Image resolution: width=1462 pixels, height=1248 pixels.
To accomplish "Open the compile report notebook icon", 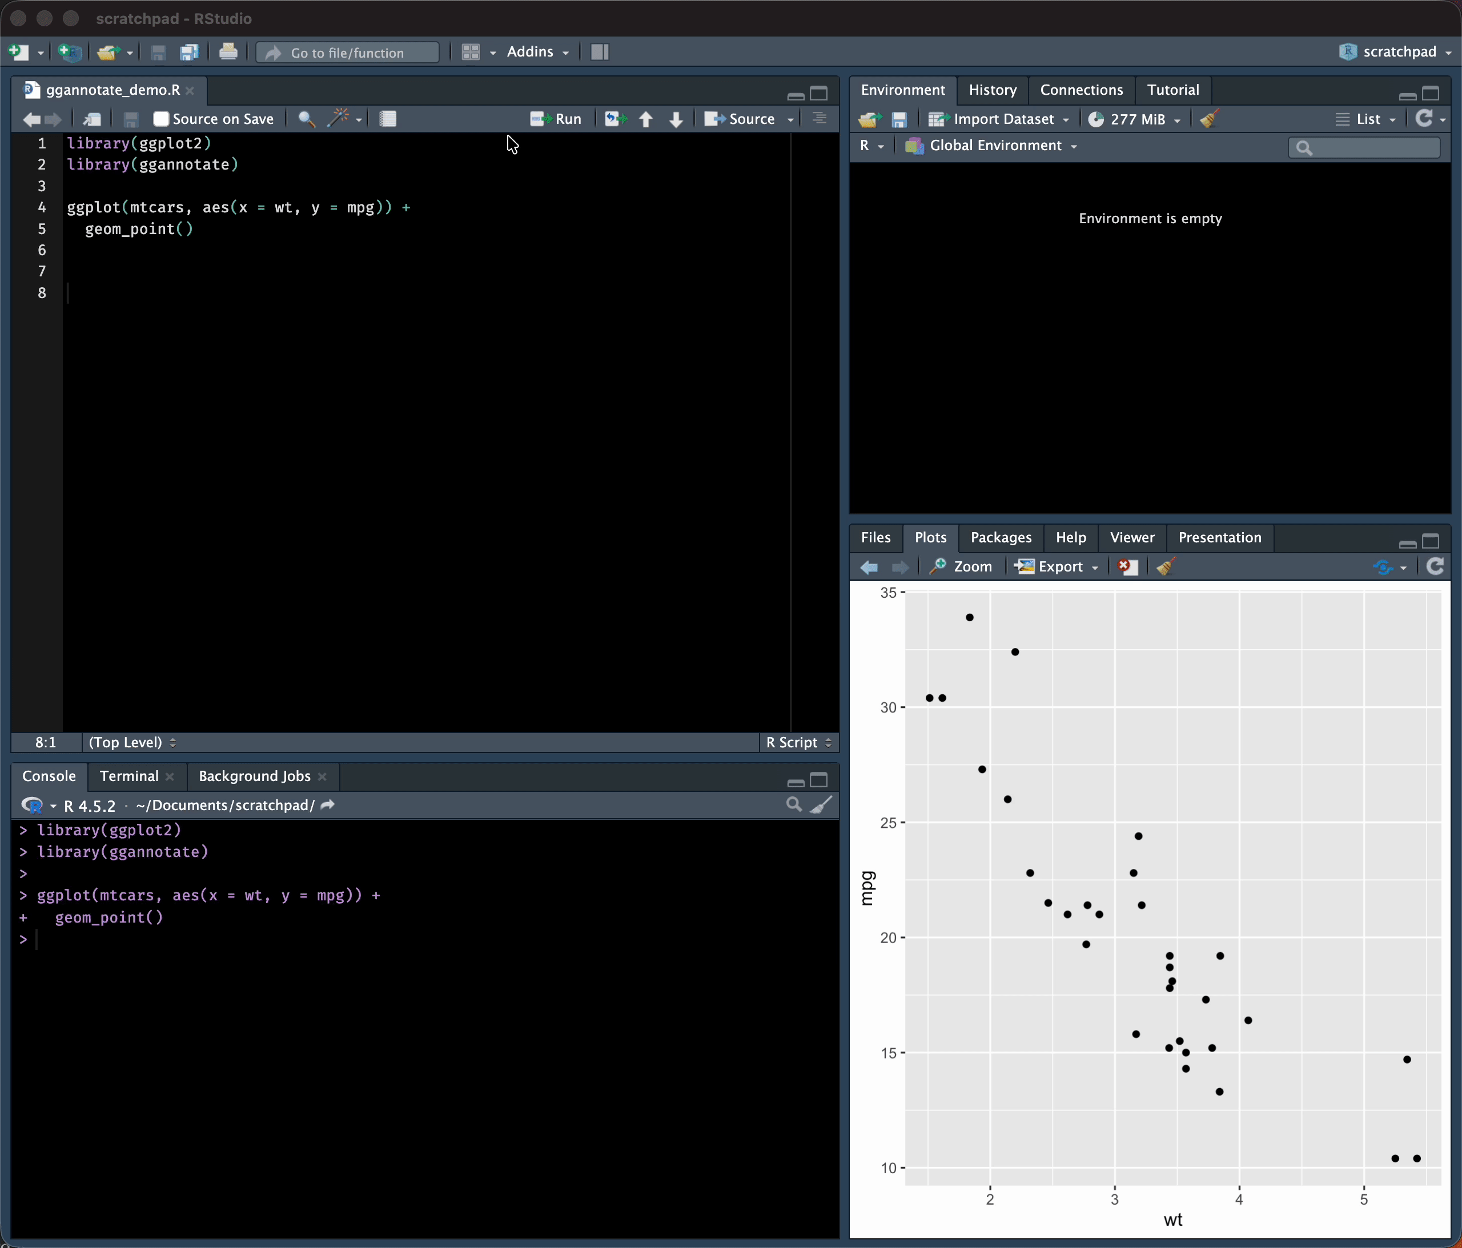I will pyautogui.click(x=387, y=119).
